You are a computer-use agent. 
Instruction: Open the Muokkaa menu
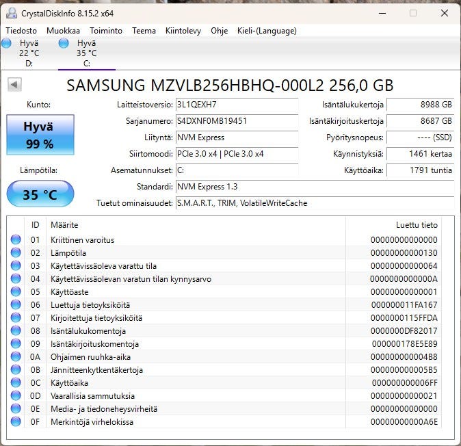coord(63,31)
